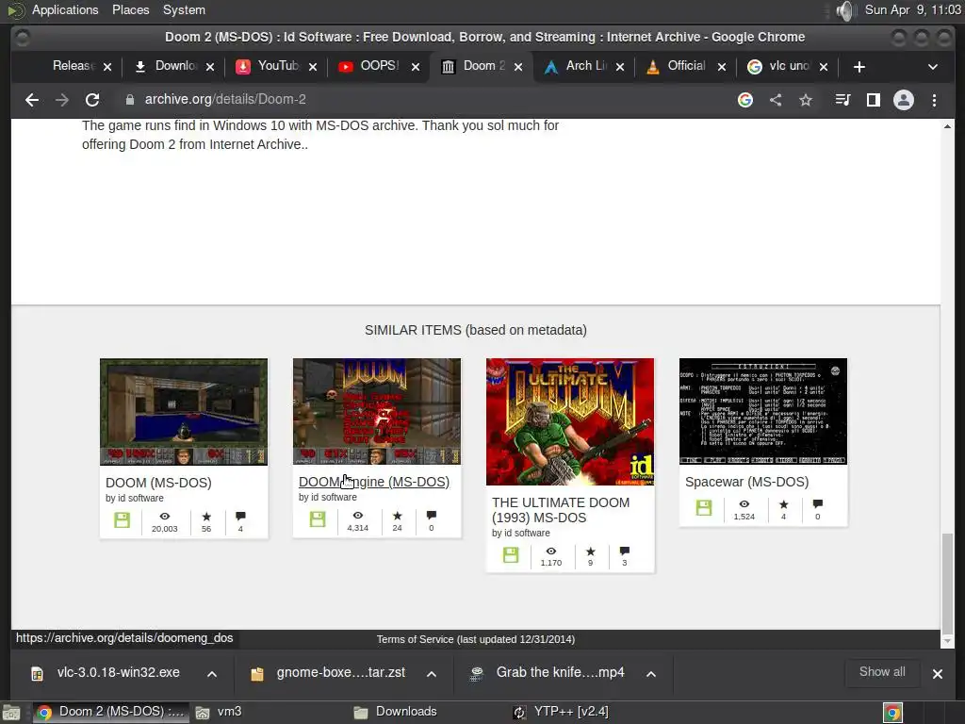The width and height of the screenshot is (965, 724).
Task: Click the reviews bubble on Ultimate DOOM card
Action: pos(625,551)
